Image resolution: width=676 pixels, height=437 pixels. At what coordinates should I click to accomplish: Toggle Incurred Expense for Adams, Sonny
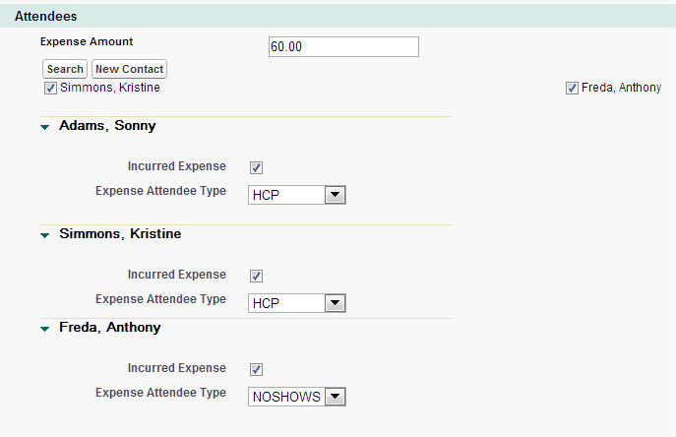coord(257,167)
